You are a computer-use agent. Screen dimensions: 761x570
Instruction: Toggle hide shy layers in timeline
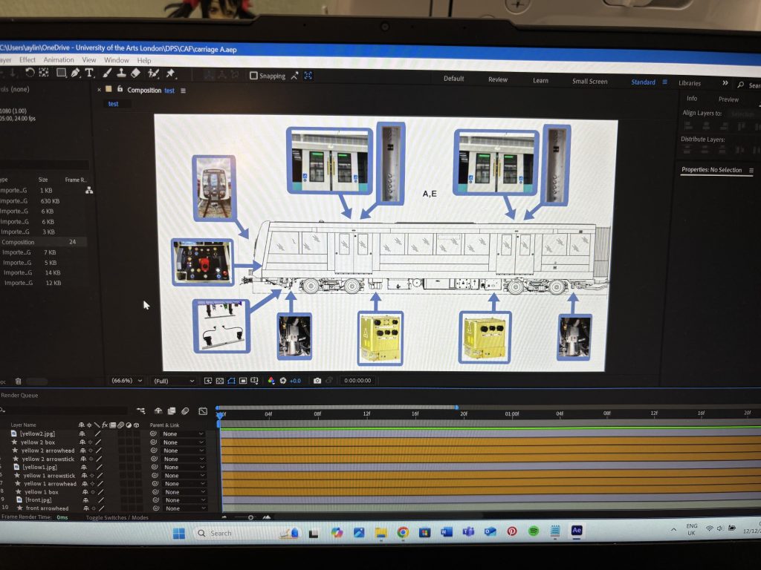(158, 411)
